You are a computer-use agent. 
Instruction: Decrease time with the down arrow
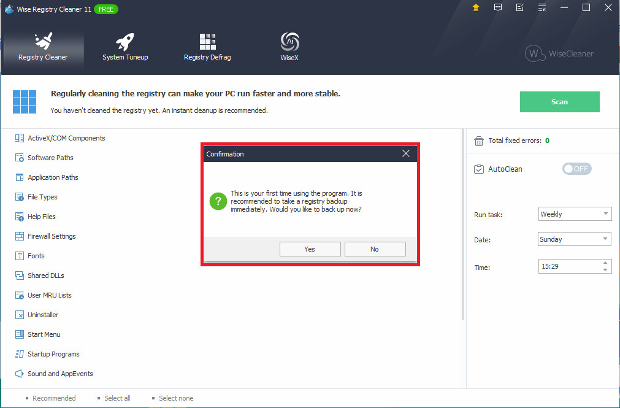coord(605,270)
